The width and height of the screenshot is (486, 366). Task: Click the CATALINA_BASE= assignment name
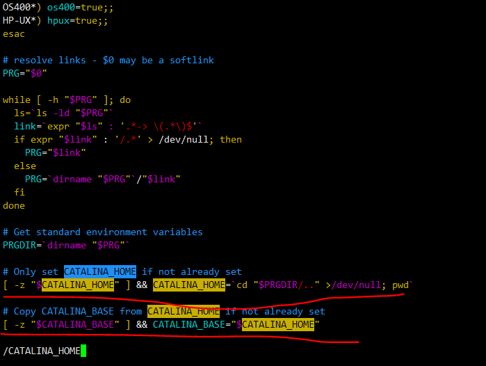pos(189,324)
